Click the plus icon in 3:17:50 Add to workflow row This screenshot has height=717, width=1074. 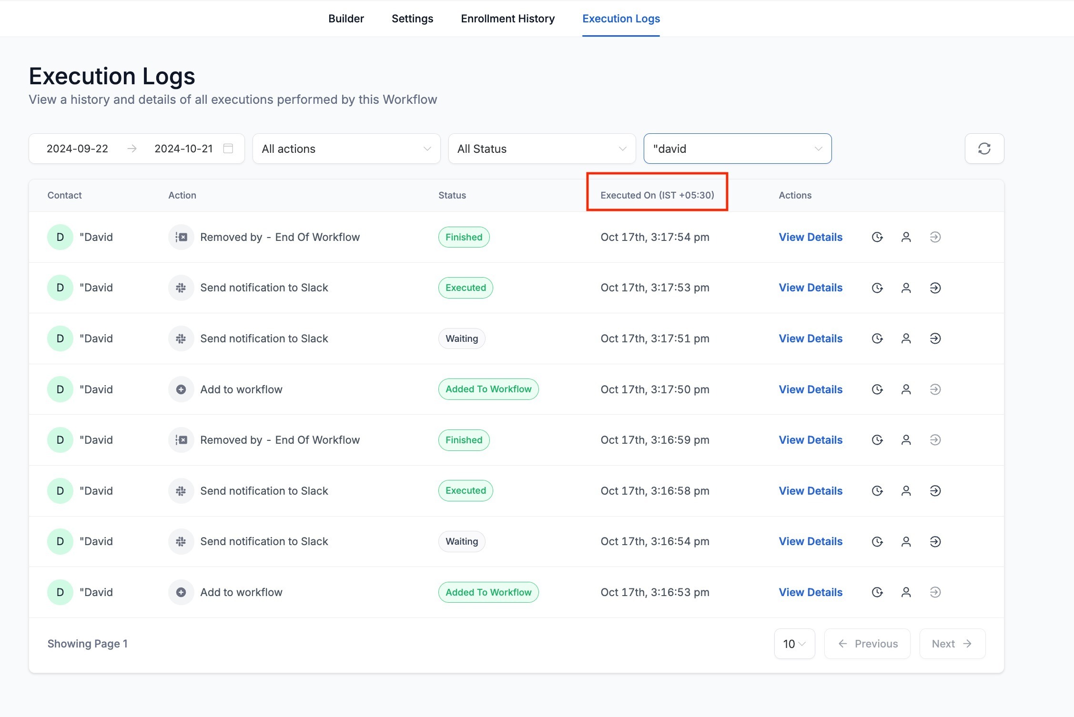pos(181,389)
